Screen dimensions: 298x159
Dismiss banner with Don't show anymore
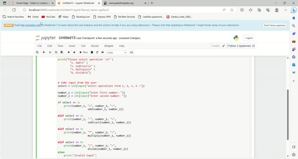275,25
